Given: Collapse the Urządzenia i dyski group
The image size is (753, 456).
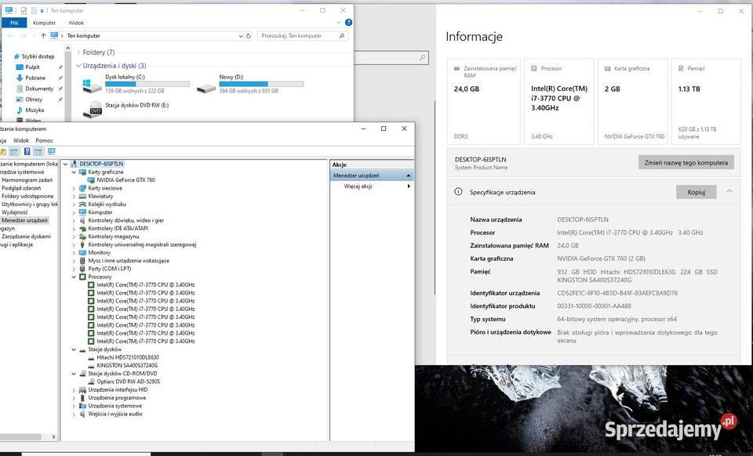Looking at the screenshot, I should coord(78,66).
